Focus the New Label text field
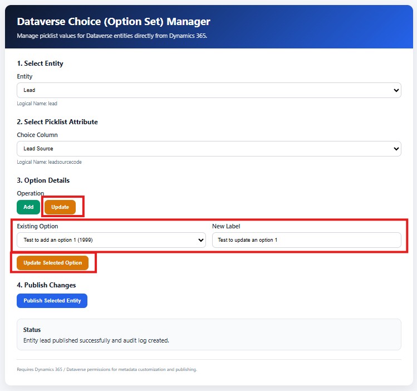This screenshot has height=391, width=417. click(307, 240)
